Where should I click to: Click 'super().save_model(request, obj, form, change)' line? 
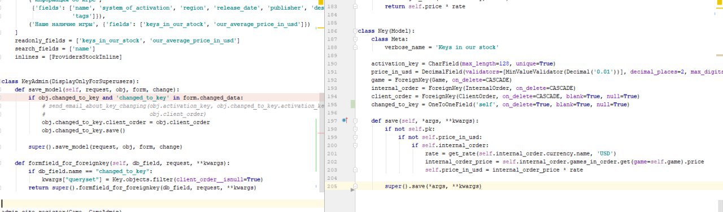pyautogui.click(x=105, y=146)
